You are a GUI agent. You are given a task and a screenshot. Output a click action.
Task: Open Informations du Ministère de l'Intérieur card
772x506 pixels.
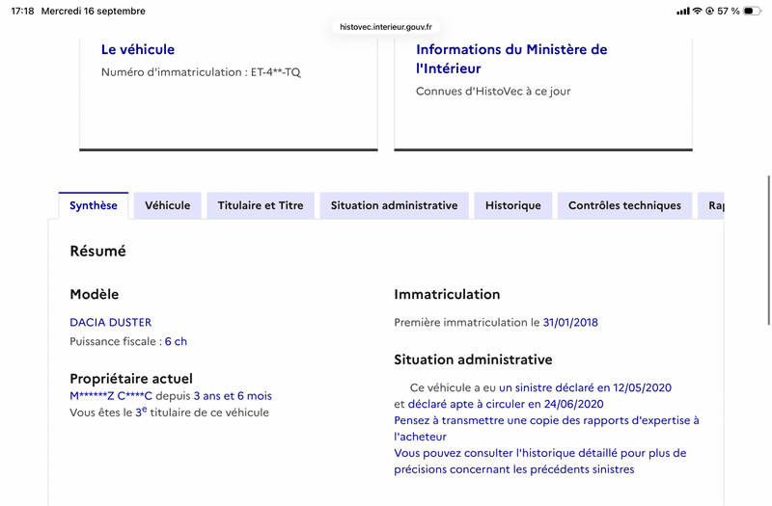point(511,59)
